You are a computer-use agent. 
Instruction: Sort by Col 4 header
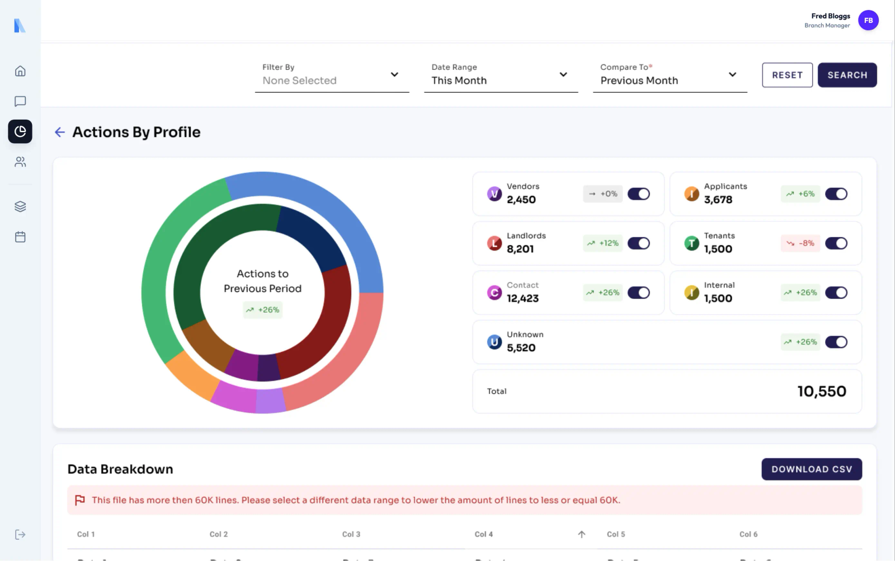(483, 534)
